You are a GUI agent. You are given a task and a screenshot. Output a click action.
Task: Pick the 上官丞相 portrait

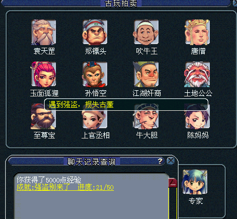tap(95, 119)
